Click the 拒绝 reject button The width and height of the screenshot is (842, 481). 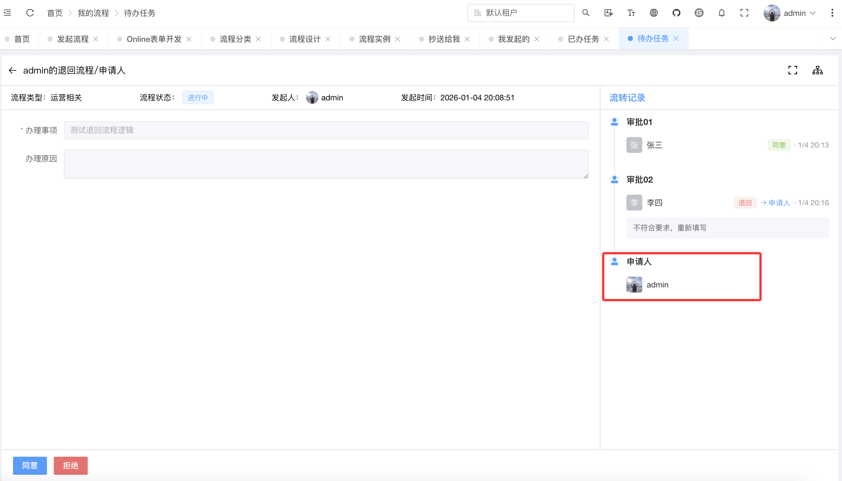(x=70, y=465)
